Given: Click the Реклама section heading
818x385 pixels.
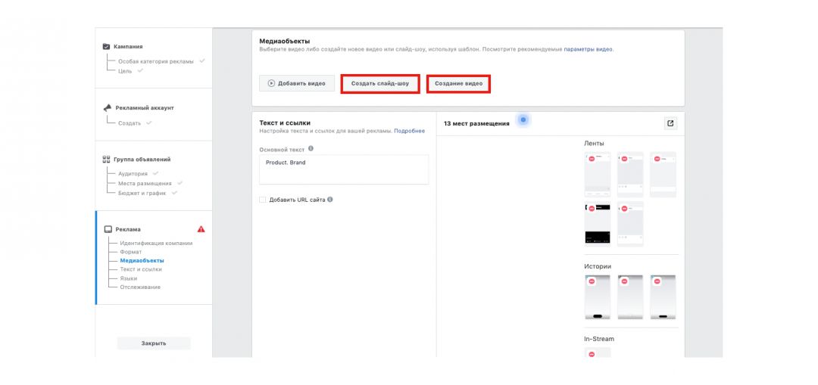Looking at the screenshot, I should click(128, 229).
